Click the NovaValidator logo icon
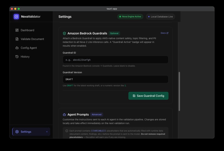Screen dimensions: 224x151 [16, 17]
